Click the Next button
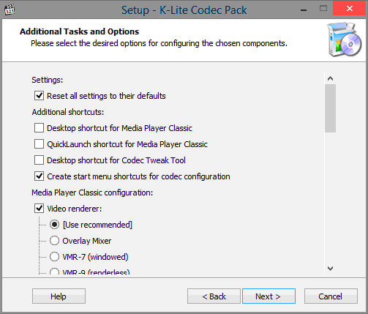 [269, 296]
